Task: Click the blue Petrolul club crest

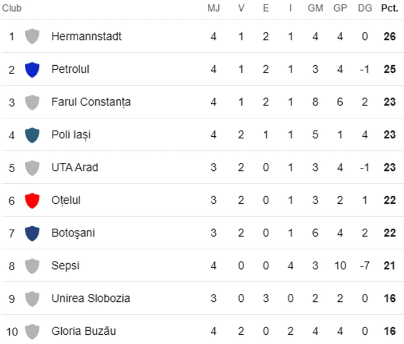Action: [32, 69]
